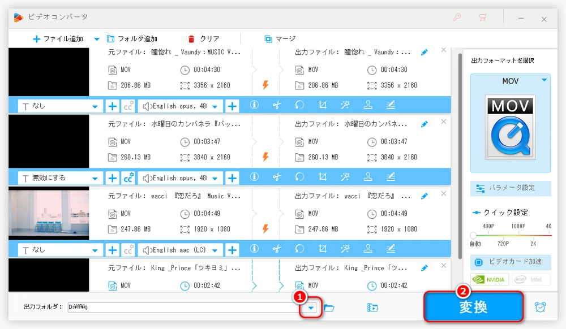Remove 水曜日のカンパネラ video from list

[x=444, y=122]
